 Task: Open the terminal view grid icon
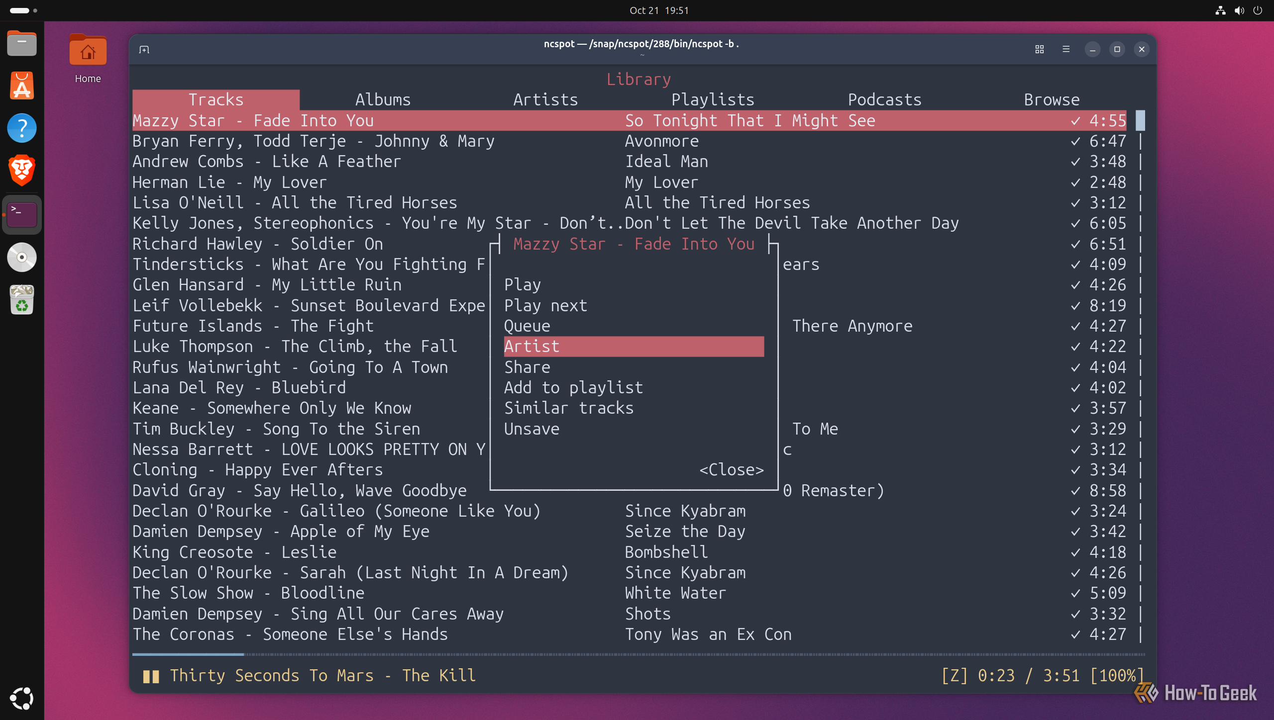[1040, 49]
